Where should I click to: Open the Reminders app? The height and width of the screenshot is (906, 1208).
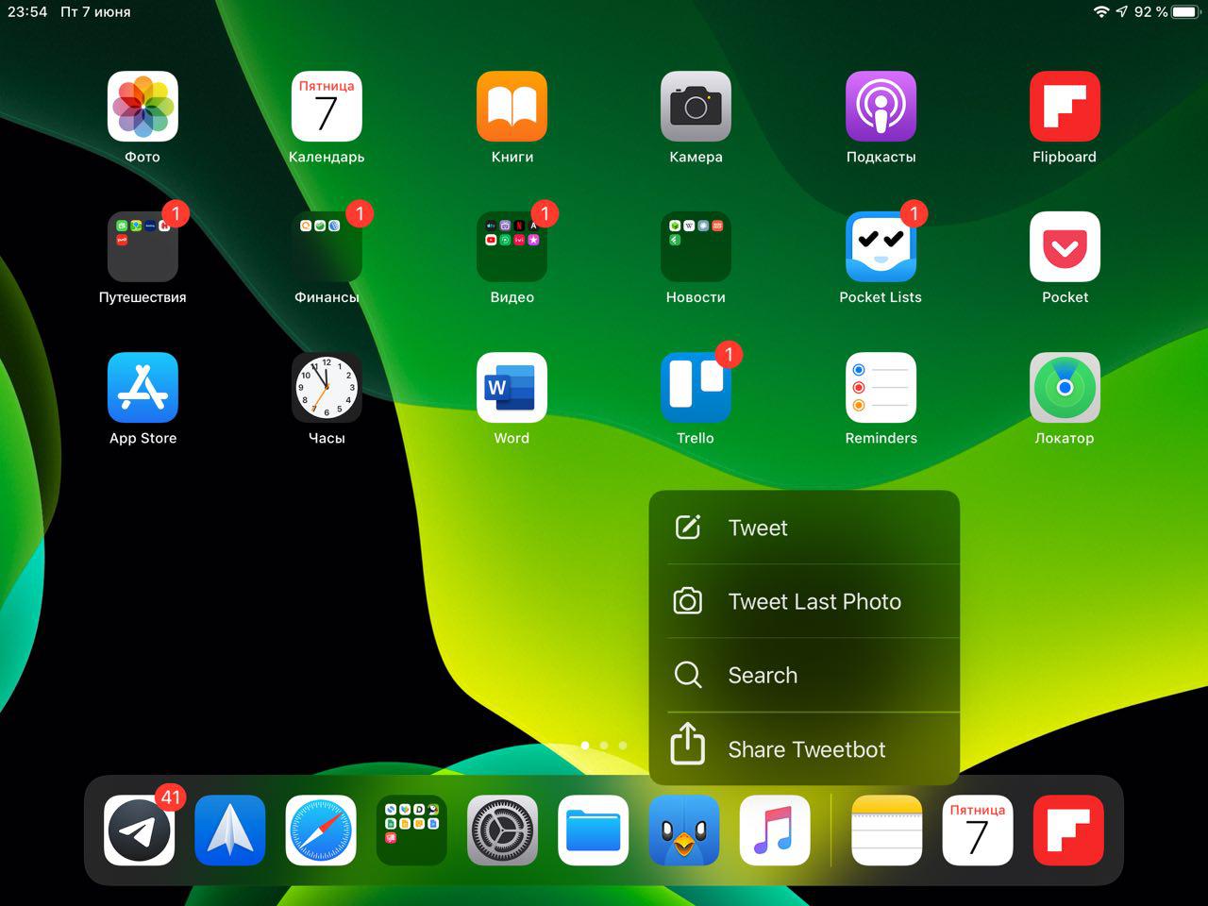coord(881,387)
